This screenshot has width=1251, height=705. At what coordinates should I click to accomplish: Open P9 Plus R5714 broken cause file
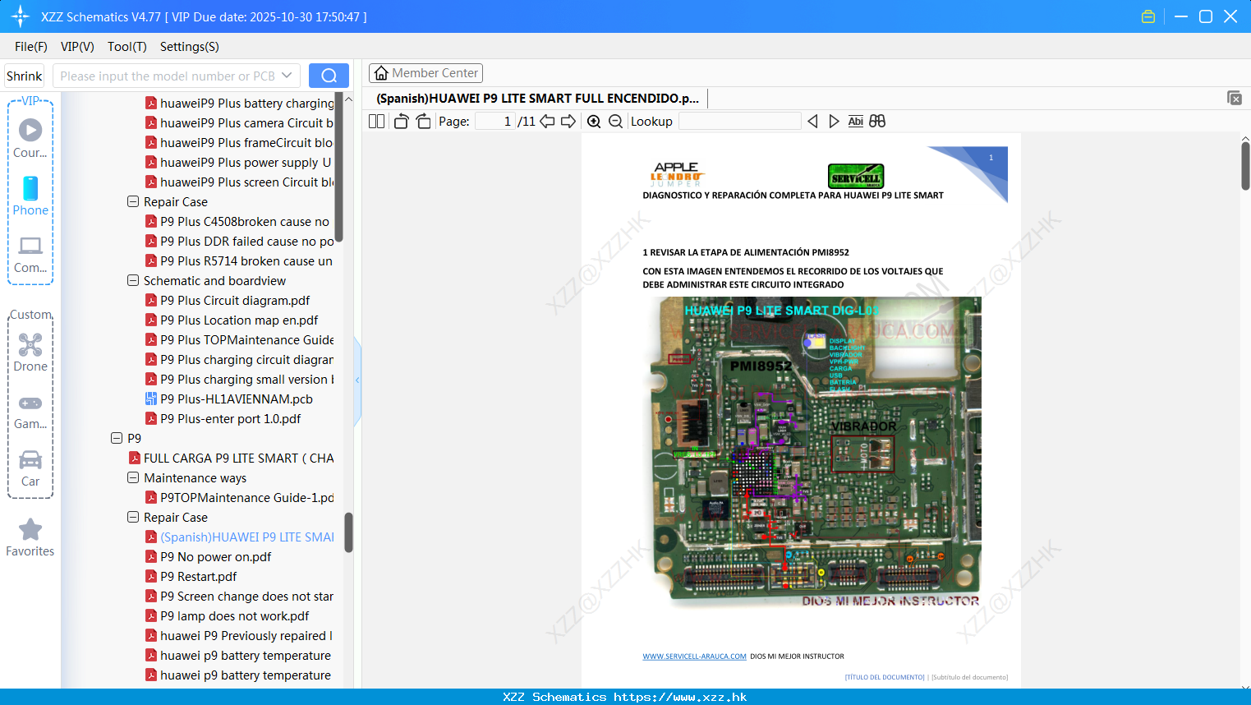(x=246, y=260)
